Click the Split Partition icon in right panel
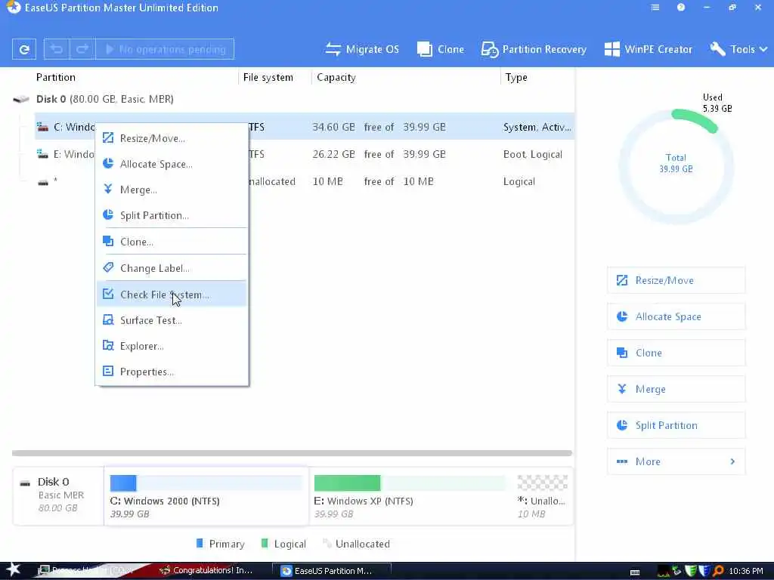The height and width of the screenshot is (580, 774). pyautogui.click(x=622, y=424)
